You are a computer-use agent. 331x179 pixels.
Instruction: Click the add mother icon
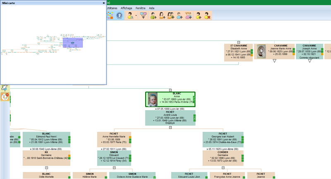(x=162, y=16)
